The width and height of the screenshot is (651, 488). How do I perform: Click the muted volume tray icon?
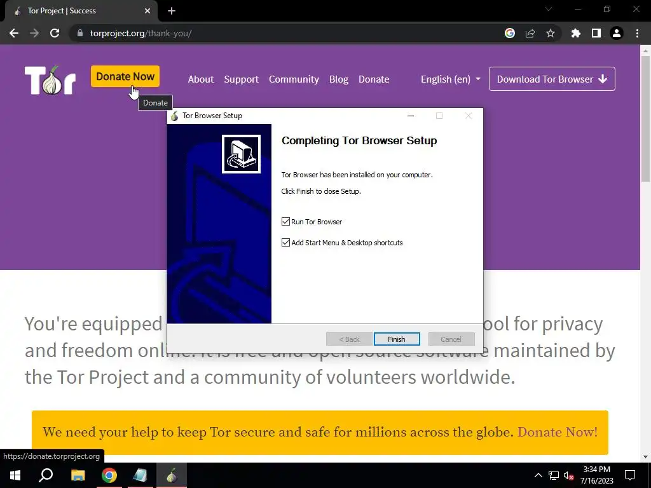tap(568, 475)
